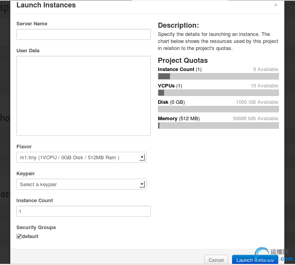Click the Memory quota progress bar

(x=218, y=126)
